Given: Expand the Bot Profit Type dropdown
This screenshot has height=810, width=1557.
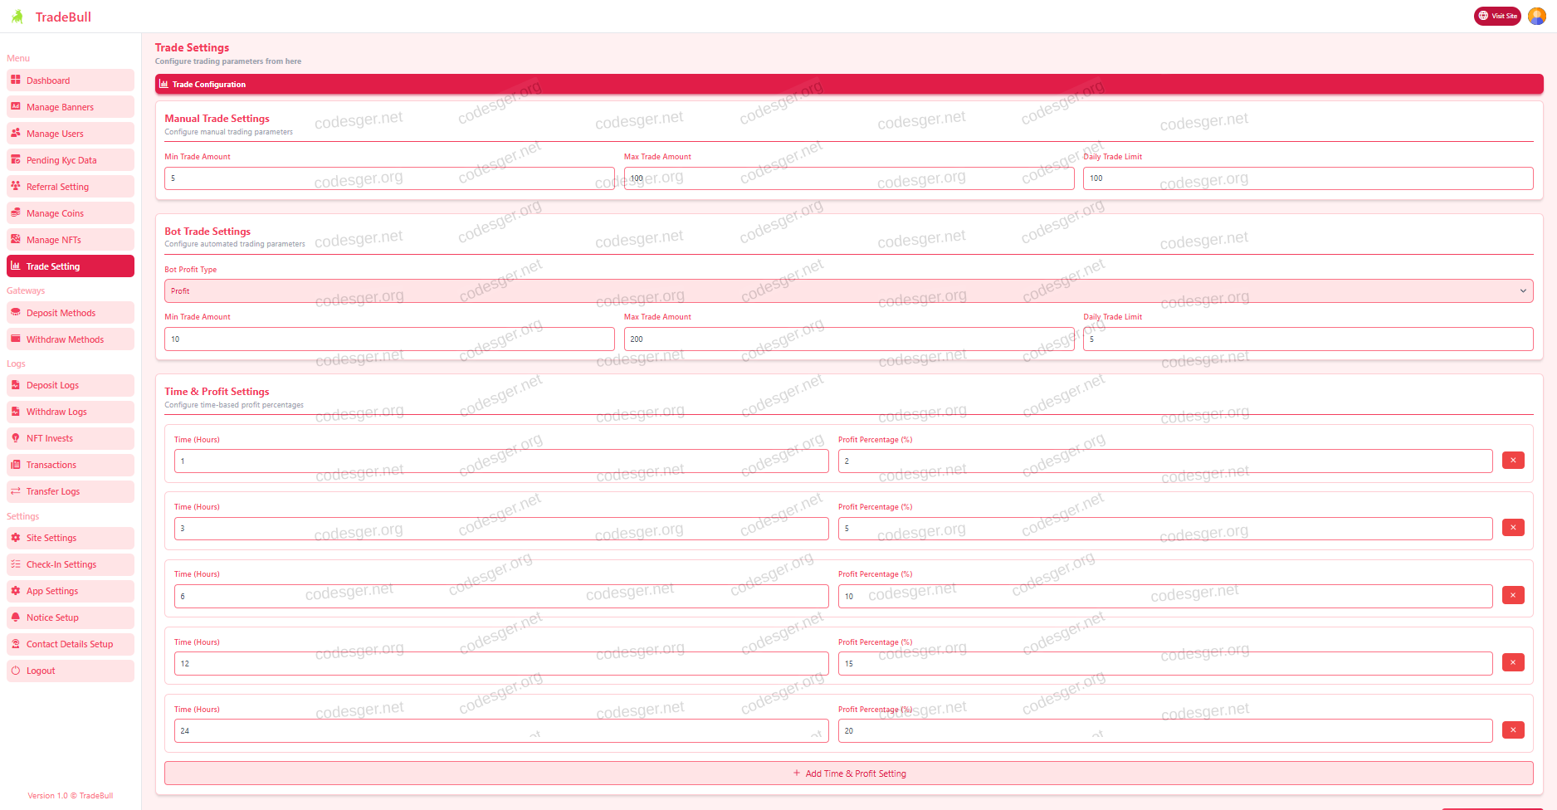Looking at the screenshot, I should click(847, 291).
